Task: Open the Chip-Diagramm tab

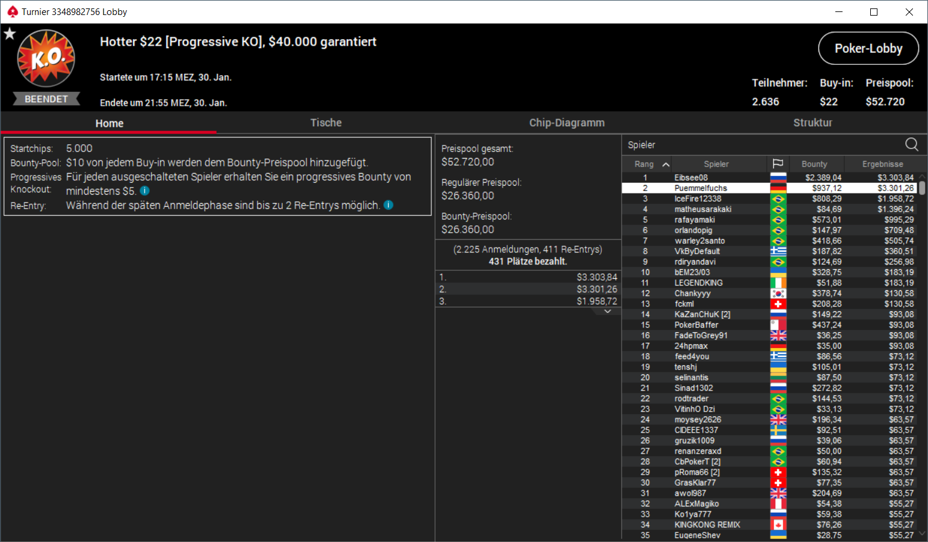Action: pos(567,123)
